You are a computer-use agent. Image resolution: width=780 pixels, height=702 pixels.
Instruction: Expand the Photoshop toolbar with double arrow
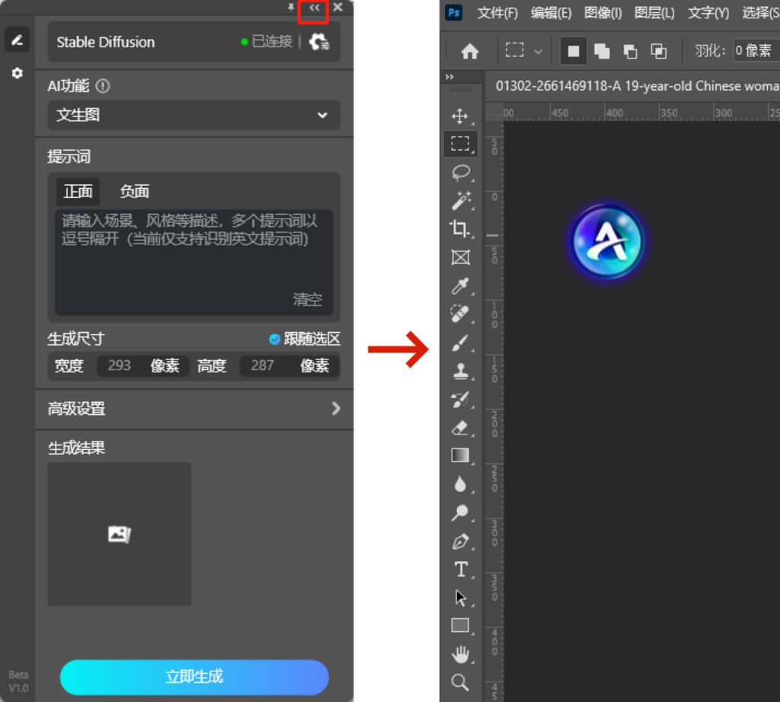pos(449,77)
